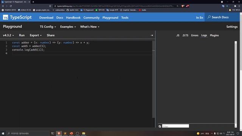Bookmark this page icon in address bar
This screenshot has width=242, height=136.
point(50,6)
